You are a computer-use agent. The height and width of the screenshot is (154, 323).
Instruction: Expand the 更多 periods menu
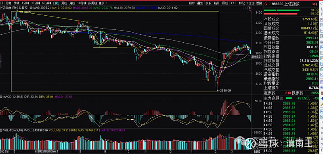[x=103, y=3]
